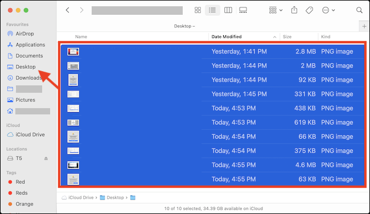This screenshot has height=214, width=370.
Task: Click the blurred window title field
Action: [x=137, y=10]
